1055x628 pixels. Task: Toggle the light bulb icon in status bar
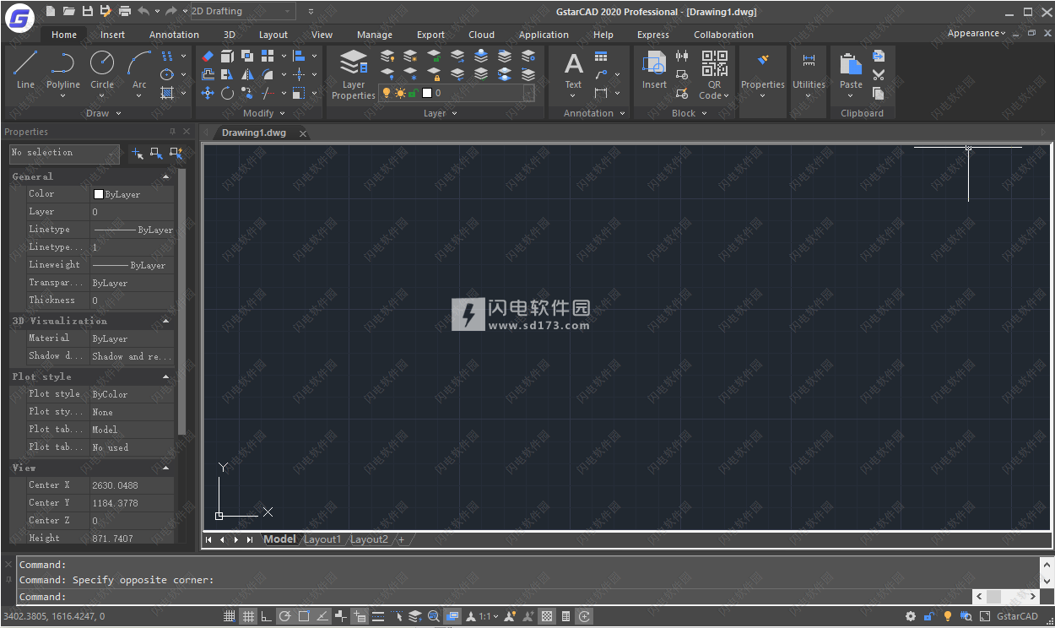click(948, 616)
